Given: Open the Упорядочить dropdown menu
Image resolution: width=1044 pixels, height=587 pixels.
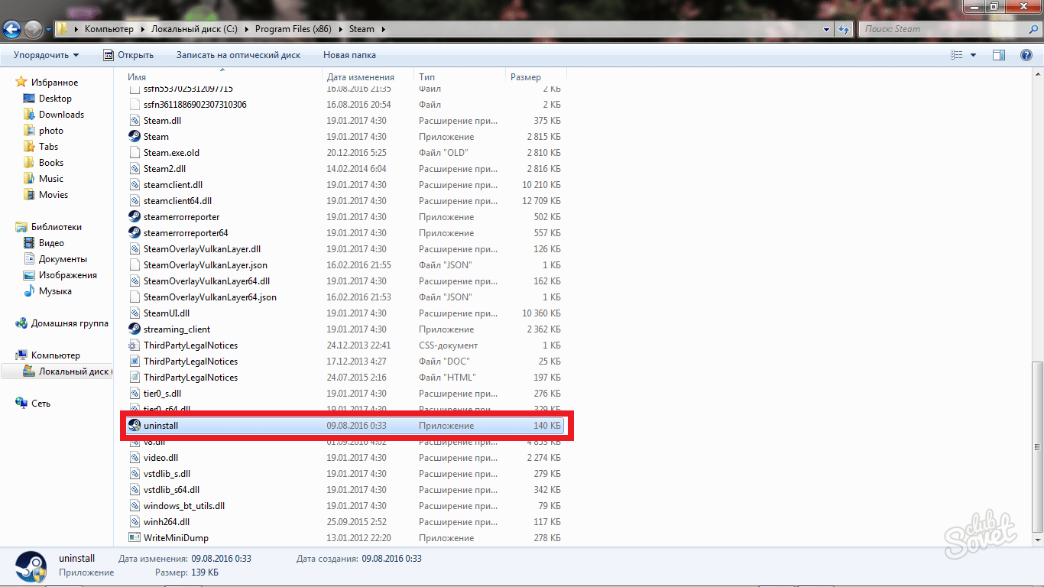Looking at the screenshot, I should (x=46, y=55).
